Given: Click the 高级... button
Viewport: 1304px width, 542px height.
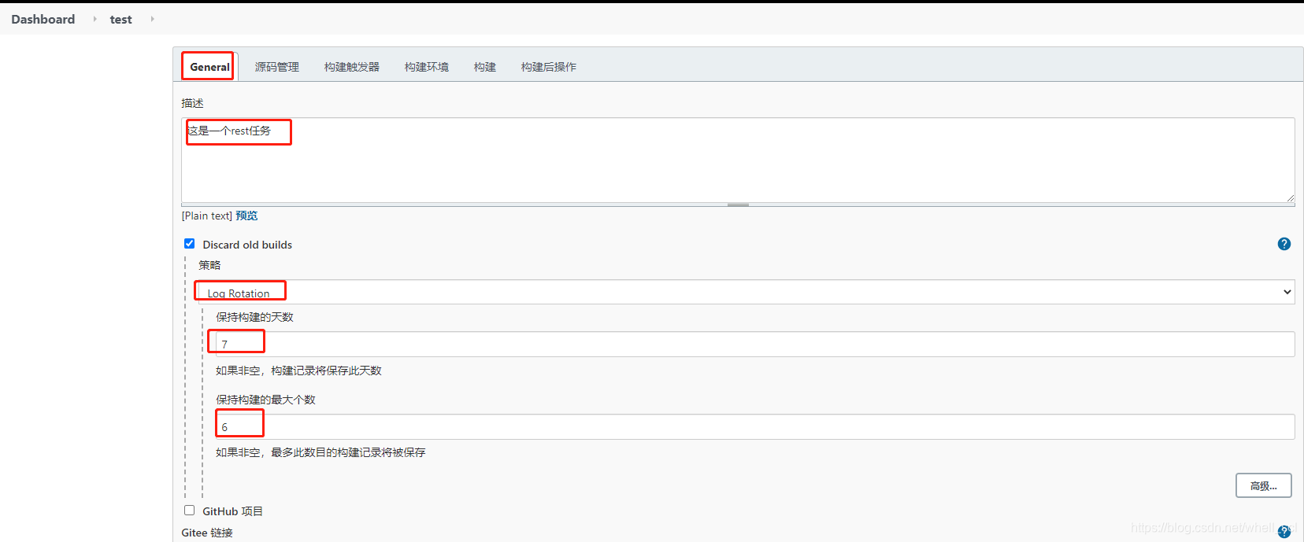Looking at the screenshot, I should [x=1263, y=485].
